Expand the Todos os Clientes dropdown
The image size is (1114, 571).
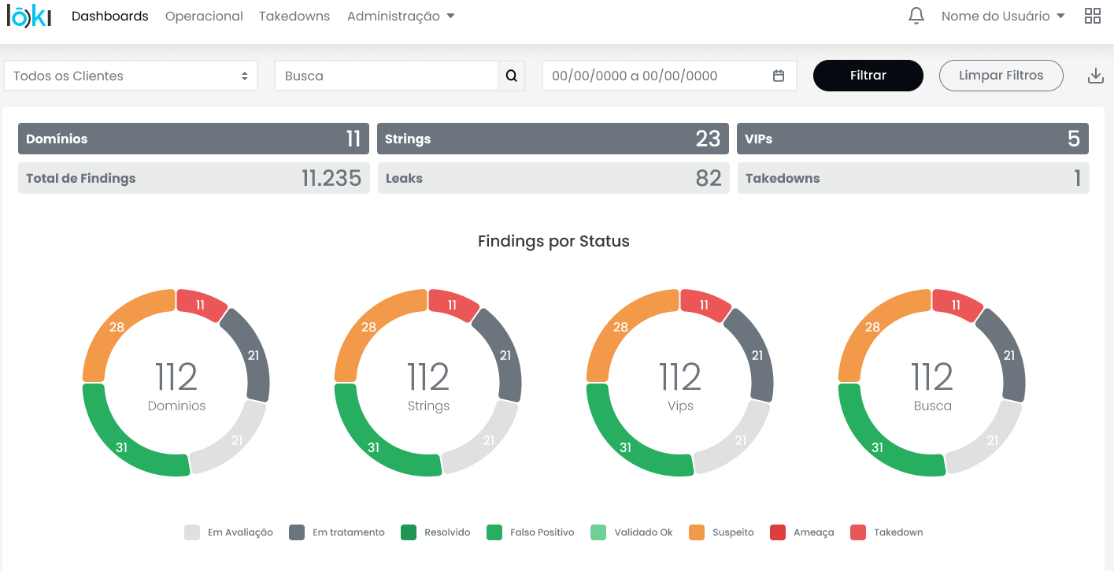pyautogui.click(x=131, y=76)
